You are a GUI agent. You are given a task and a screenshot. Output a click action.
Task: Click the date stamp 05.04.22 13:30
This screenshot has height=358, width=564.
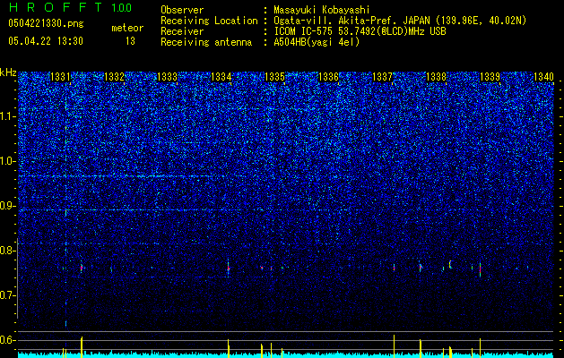coord(46,41)
